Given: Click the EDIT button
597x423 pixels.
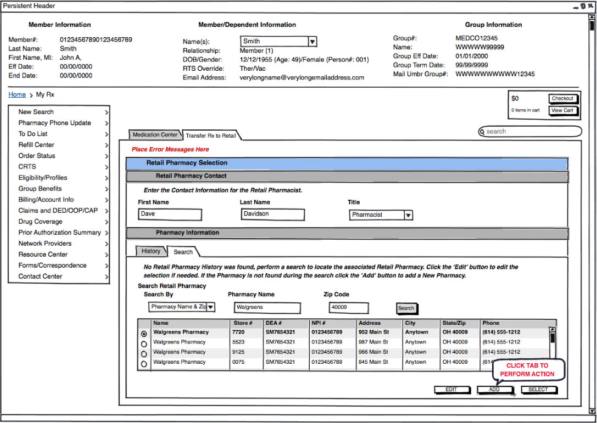Looking at the screenshot, I should coord(451,390).
